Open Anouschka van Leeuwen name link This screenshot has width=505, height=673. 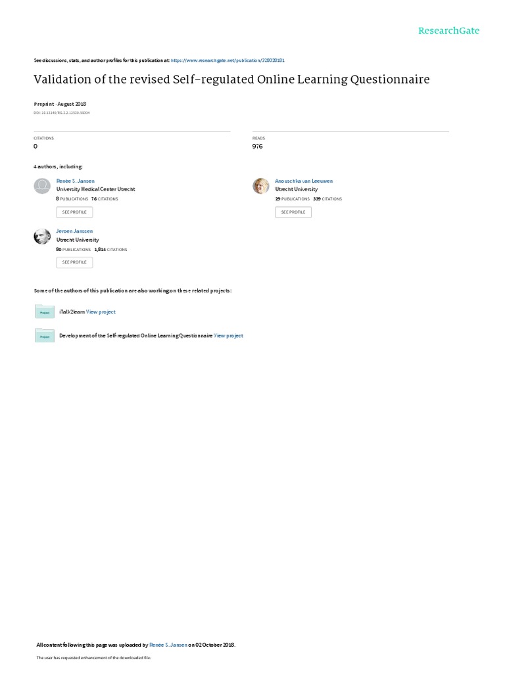click(x=304, y=181)
